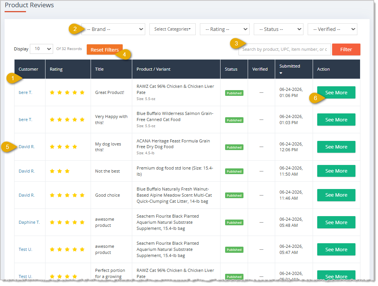Click four-star rating on My dog loves row
This screenshot has width=378, height=286.
(63, 147)
